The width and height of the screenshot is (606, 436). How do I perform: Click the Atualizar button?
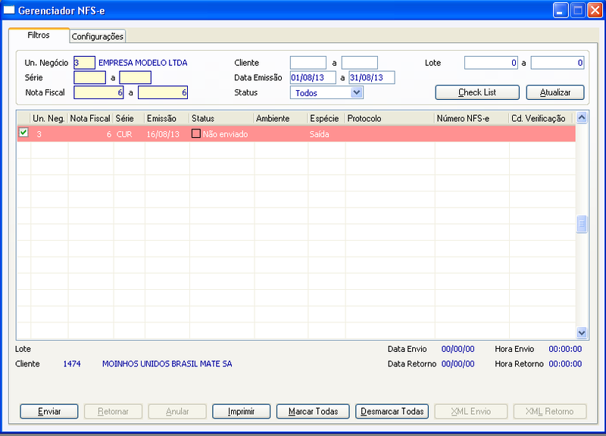tap(555, 92)
